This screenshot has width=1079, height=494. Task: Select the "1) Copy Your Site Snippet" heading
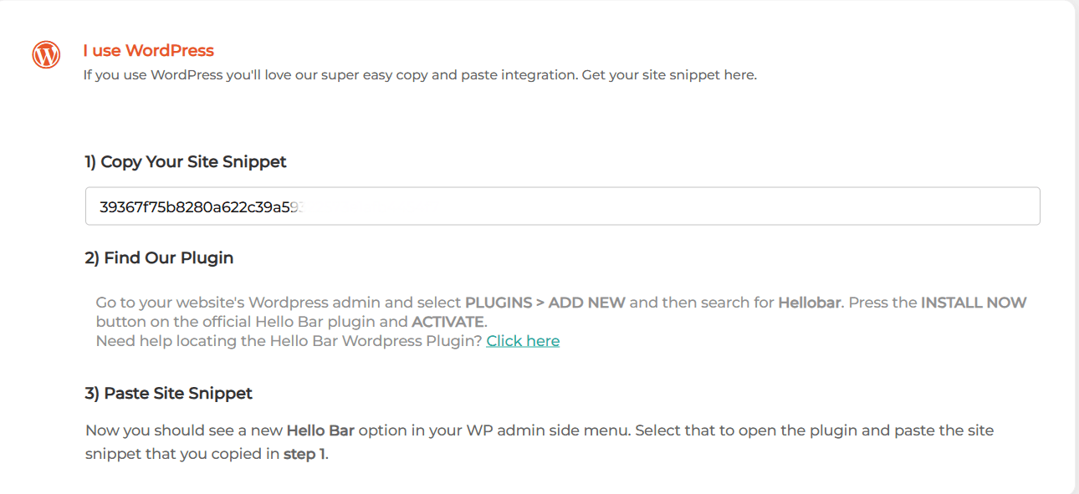pos(186,162)
